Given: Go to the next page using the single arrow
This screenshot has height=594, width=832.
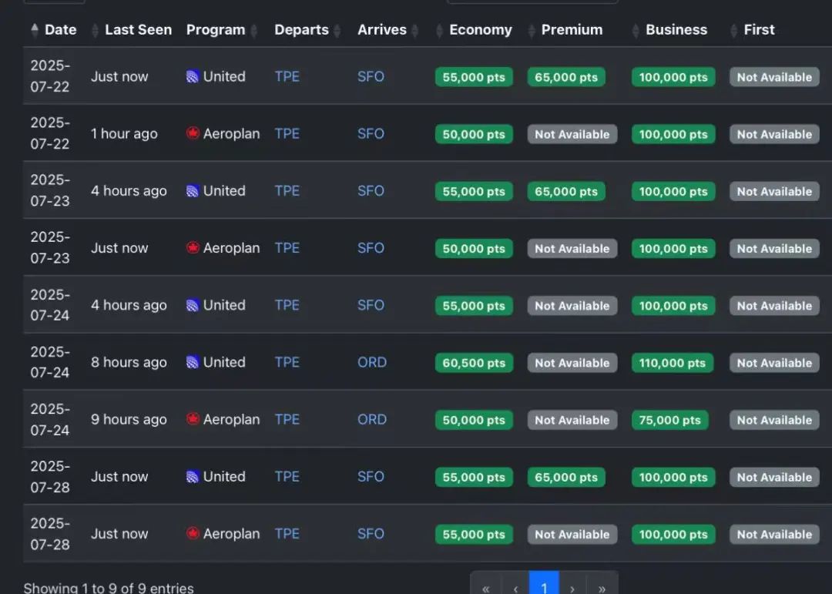Looking at the screenshot, I should (572, 586).
